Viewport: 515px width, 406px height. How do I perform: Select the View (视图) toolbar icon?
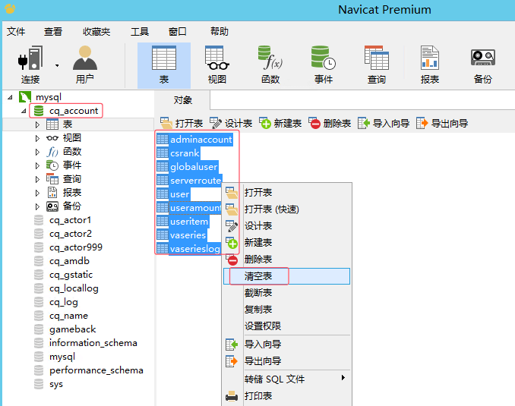click(216, 65)
